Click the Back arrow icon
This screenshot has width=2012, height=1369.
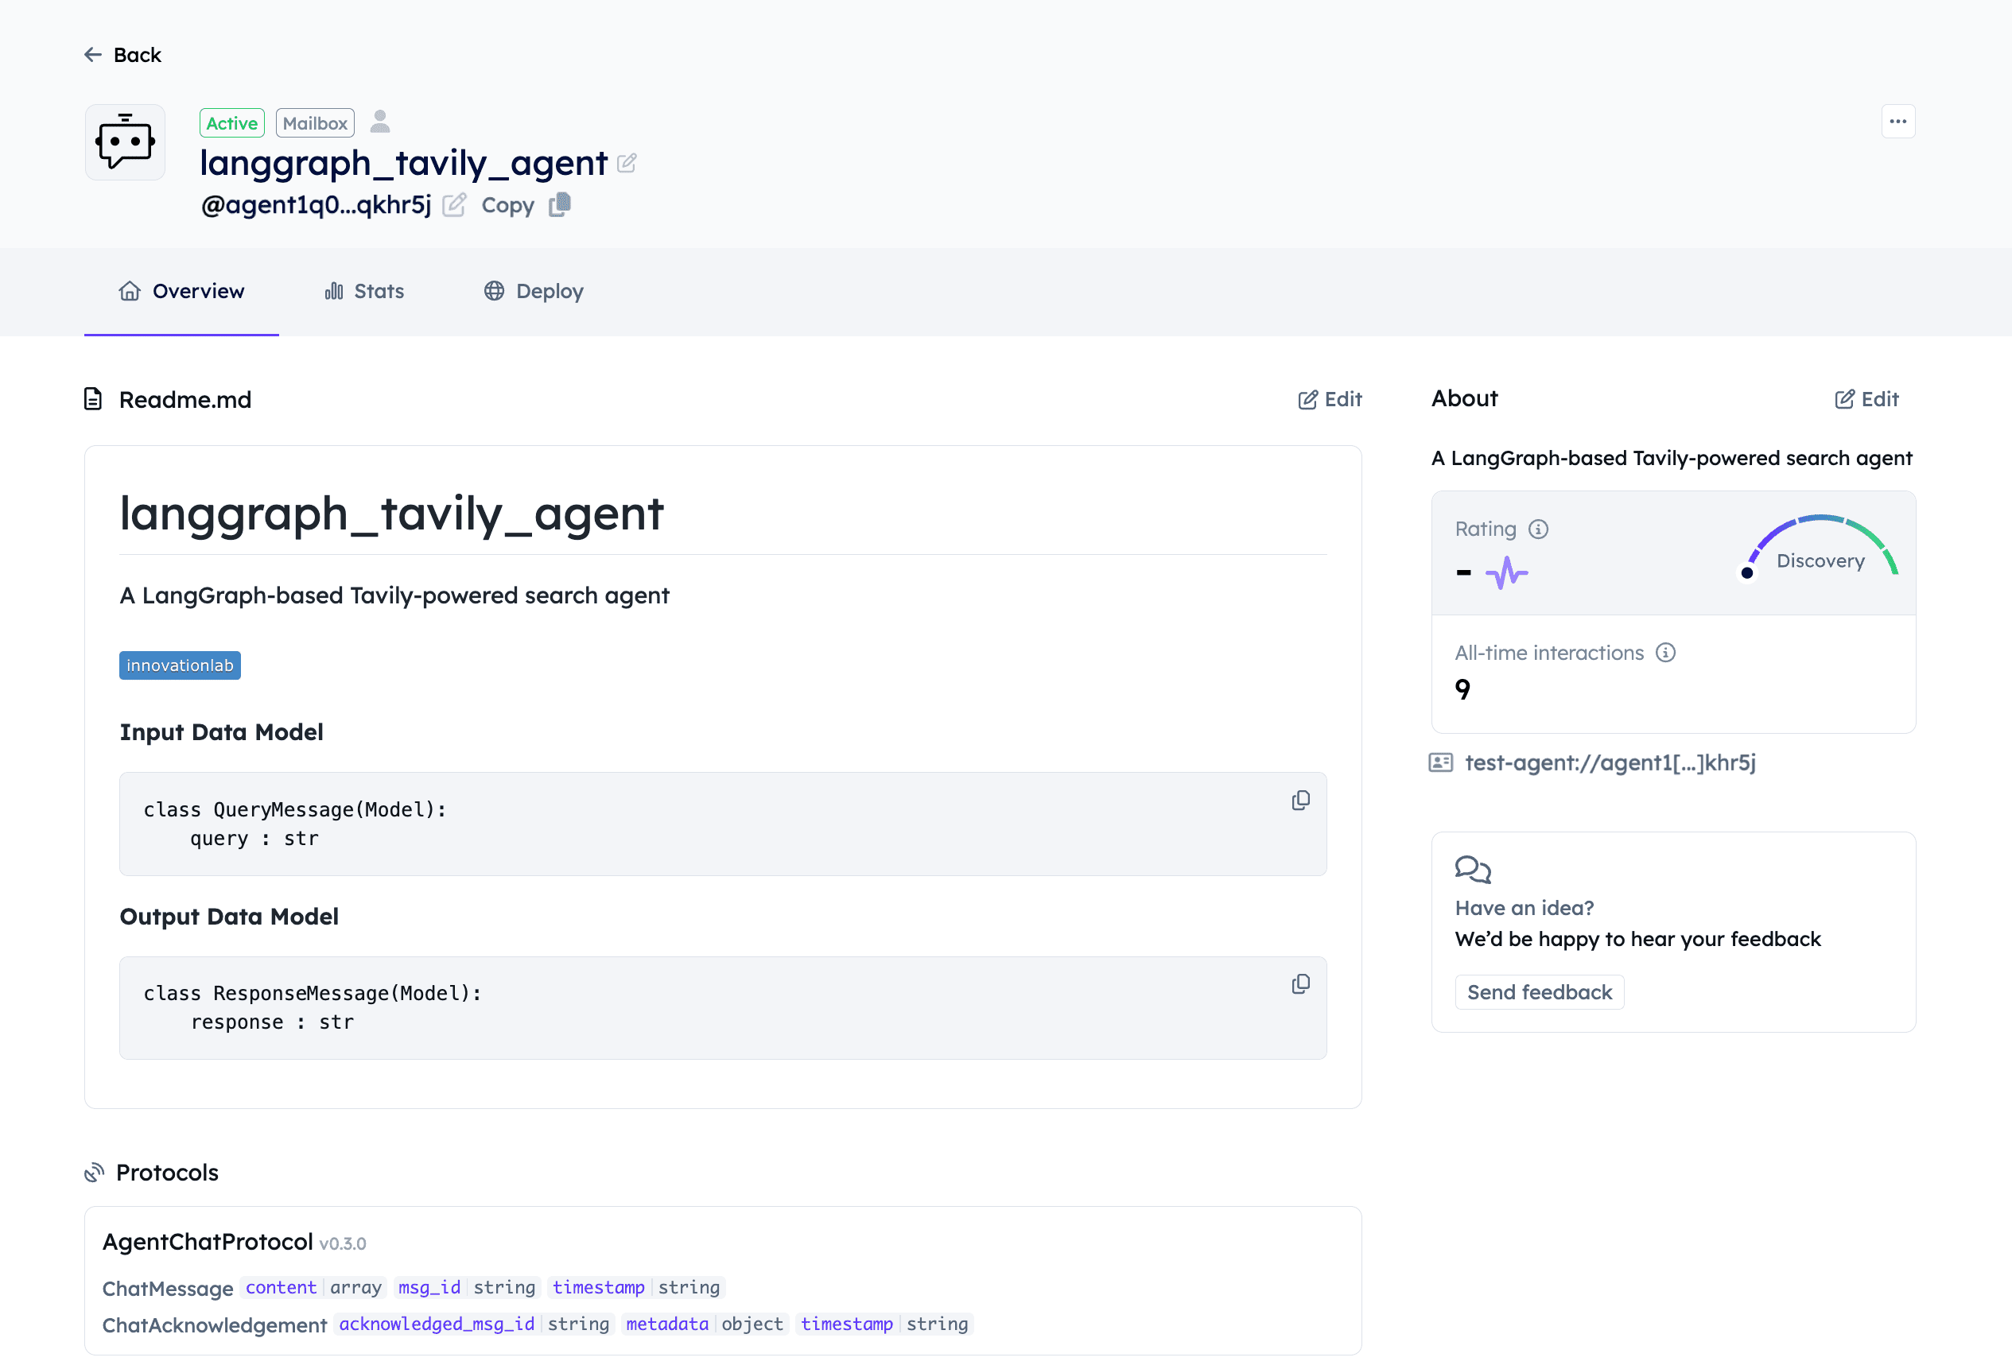[x=92, y=53]
